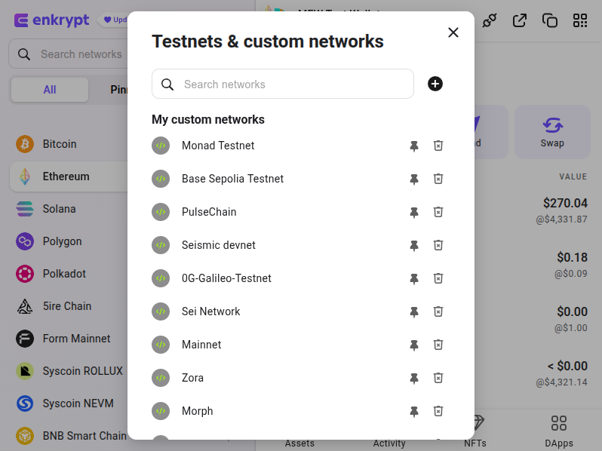This screenshot has width=602, height=451.
Task: Delete the Sei Network entry
Action: (x=438, y=311)
